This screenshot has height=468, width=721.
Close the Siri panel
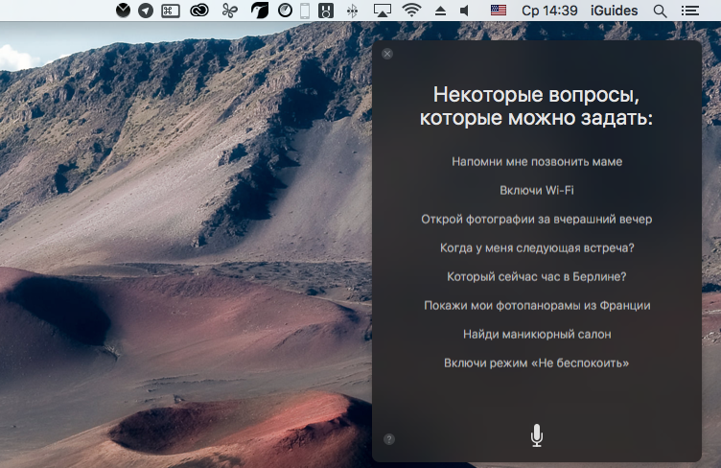[x=387, y=55]
